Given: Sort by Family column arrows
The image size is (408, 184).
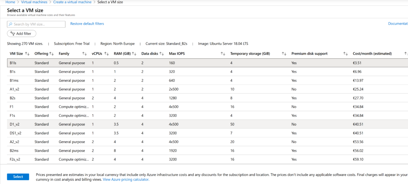Looking at the screenshot, I should pos(84,54).
